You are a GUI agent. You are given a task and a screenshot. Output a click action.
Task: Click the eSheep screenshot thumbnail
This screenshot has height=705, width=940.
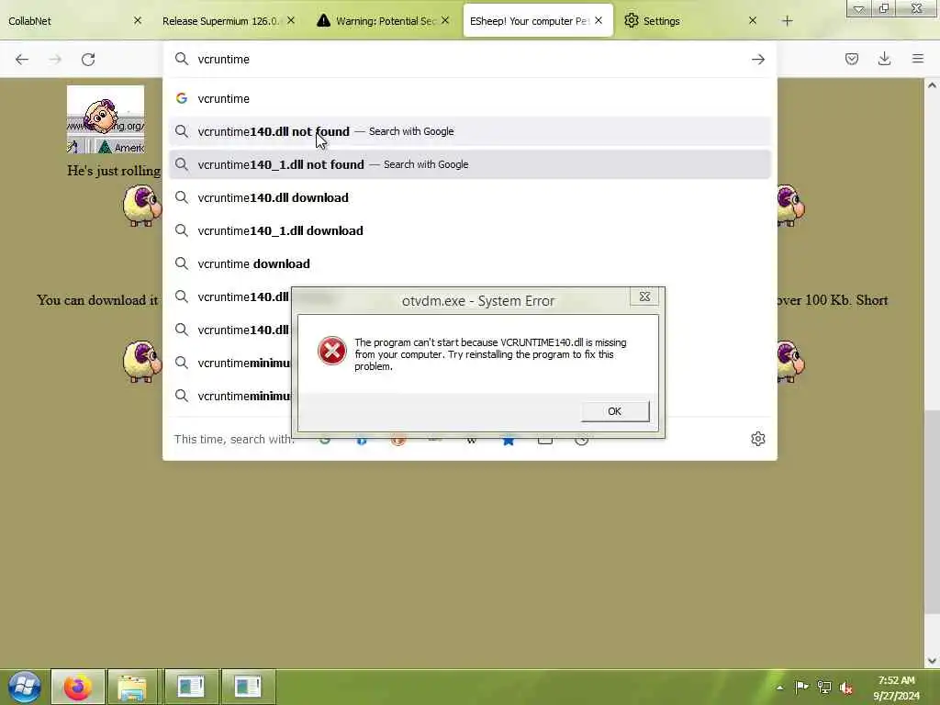pos(106,119)
